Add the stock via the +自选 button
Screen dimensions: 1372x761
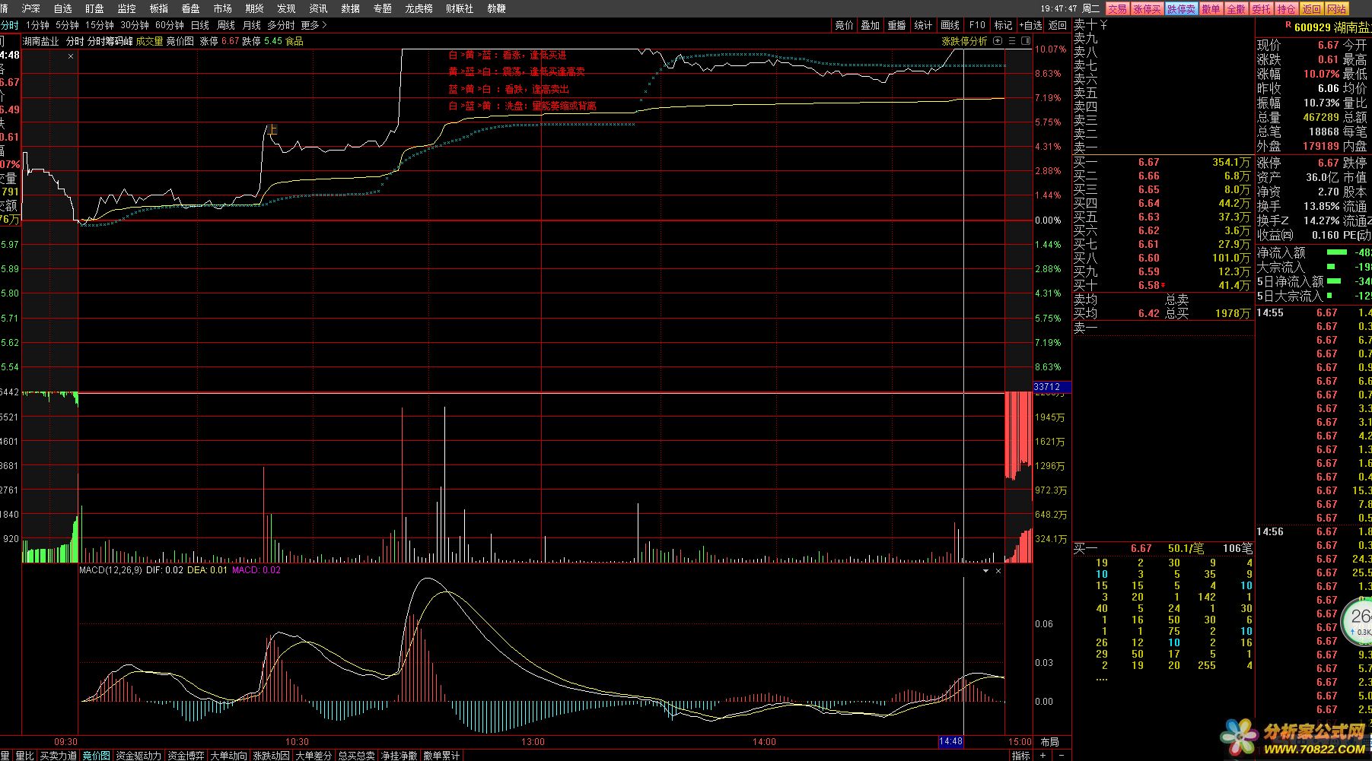coord(1031,25)
